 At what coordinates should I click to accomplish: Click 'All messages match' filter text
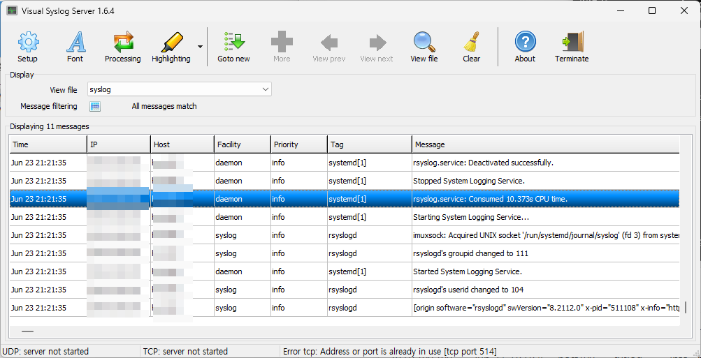pyautogui.click(x=164, y=106)
